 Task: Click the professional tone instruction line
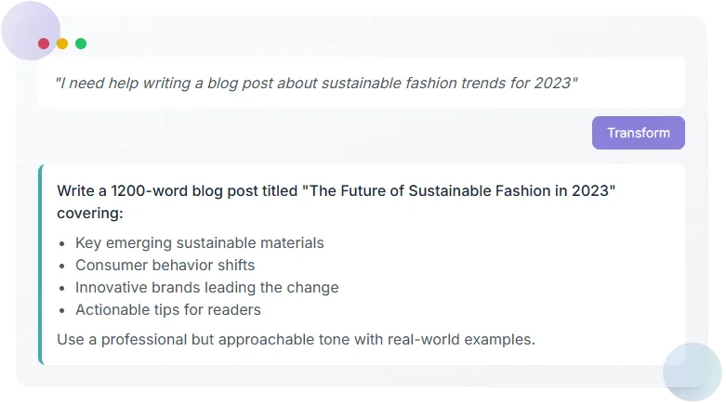click(296, 339)
